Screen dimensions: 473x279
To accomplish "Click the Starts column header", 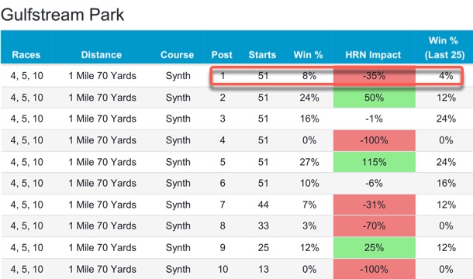I will pos(262,55).
